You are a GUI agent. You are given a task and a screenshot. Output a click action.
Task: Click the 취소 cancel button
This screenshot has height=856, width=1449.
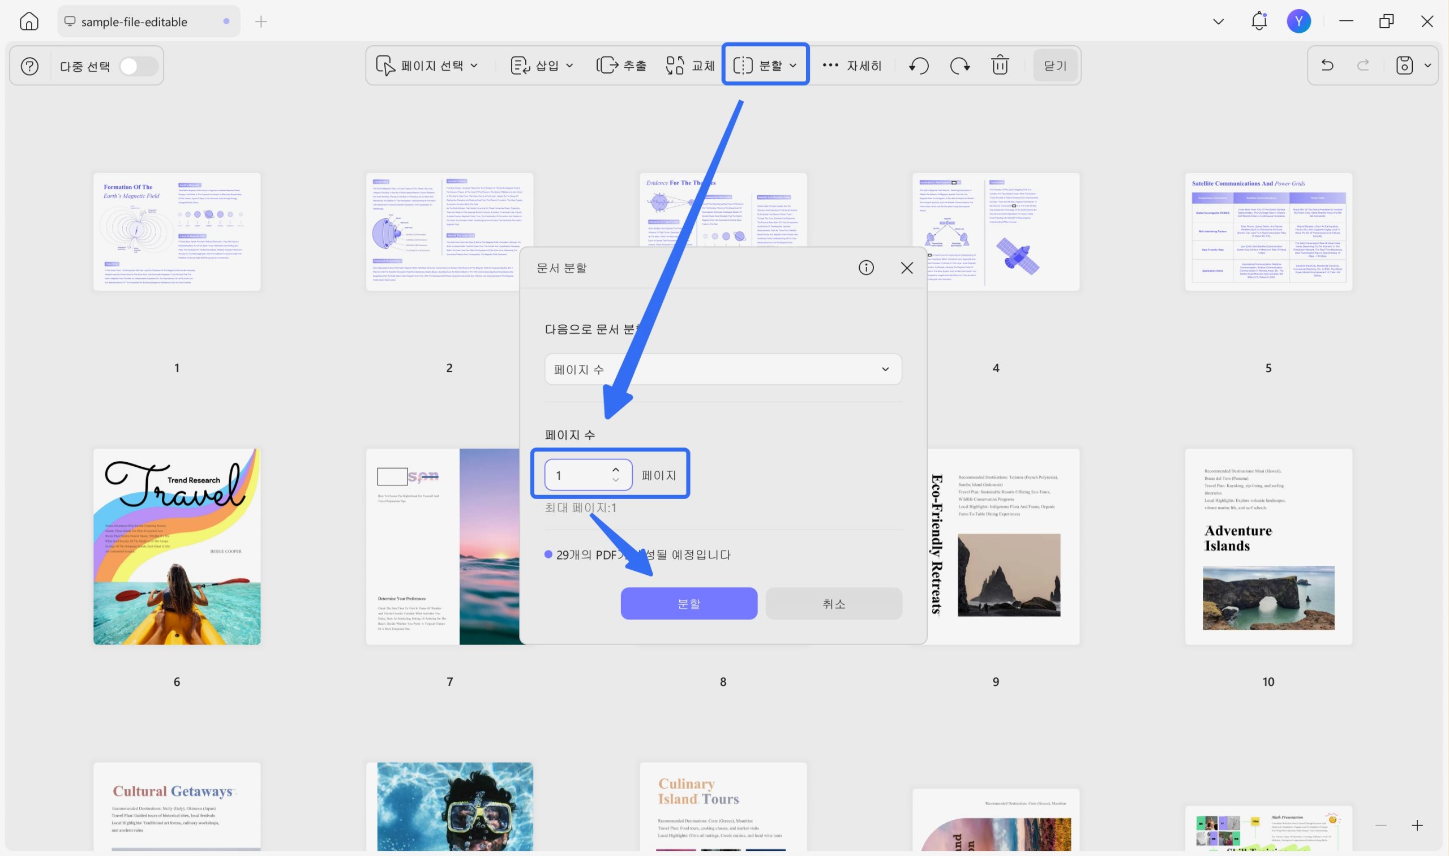pyautogui.click(x=833, y=603)
